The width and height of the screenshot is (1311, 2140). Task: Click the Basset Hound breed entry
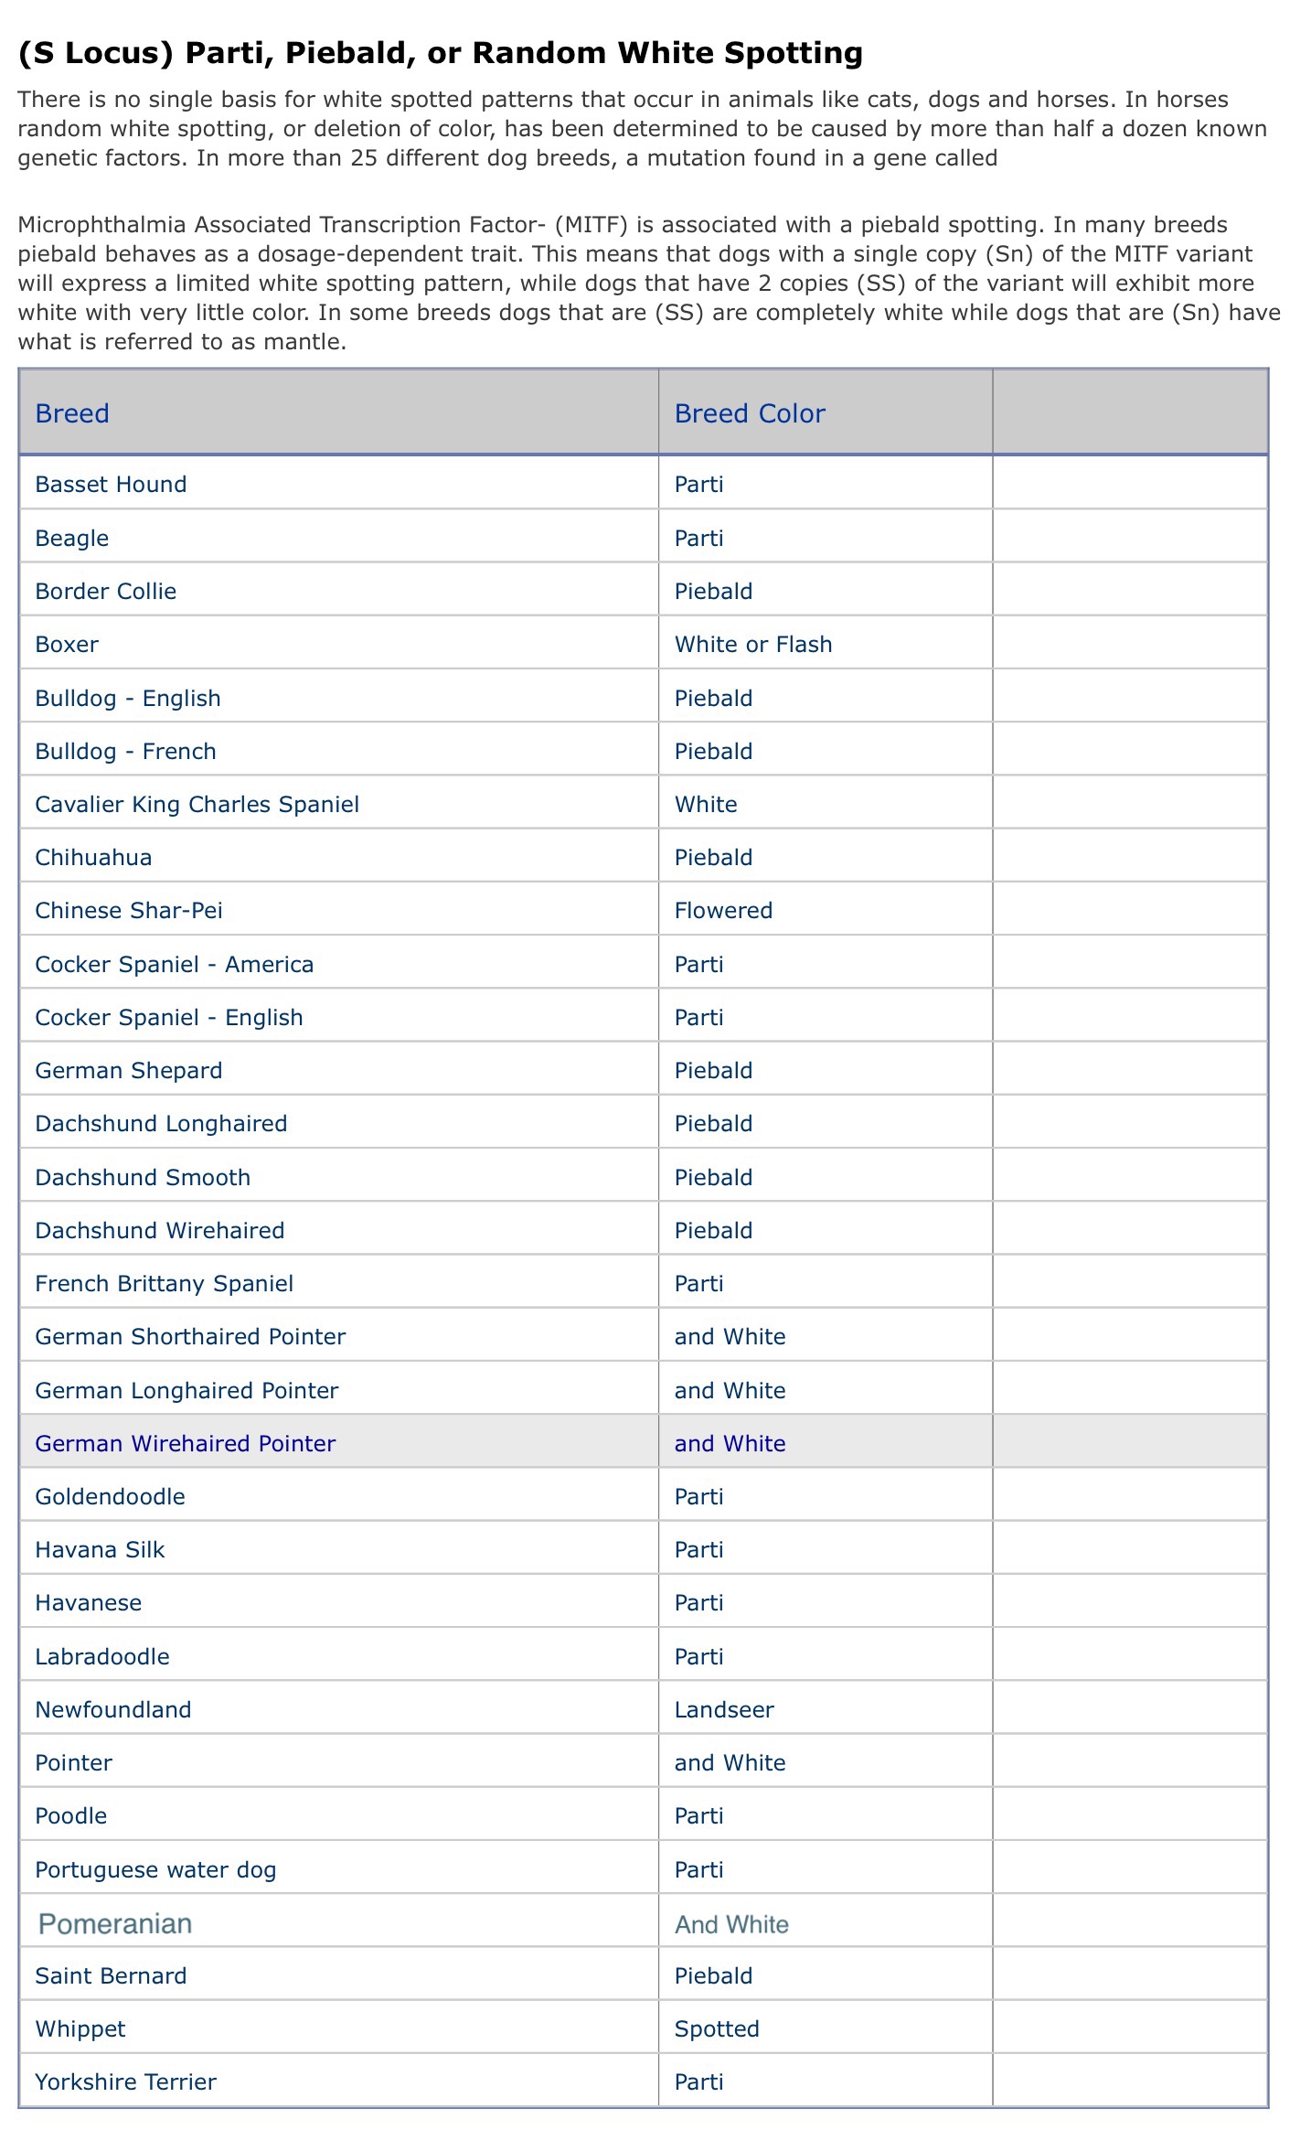(111, 484)
